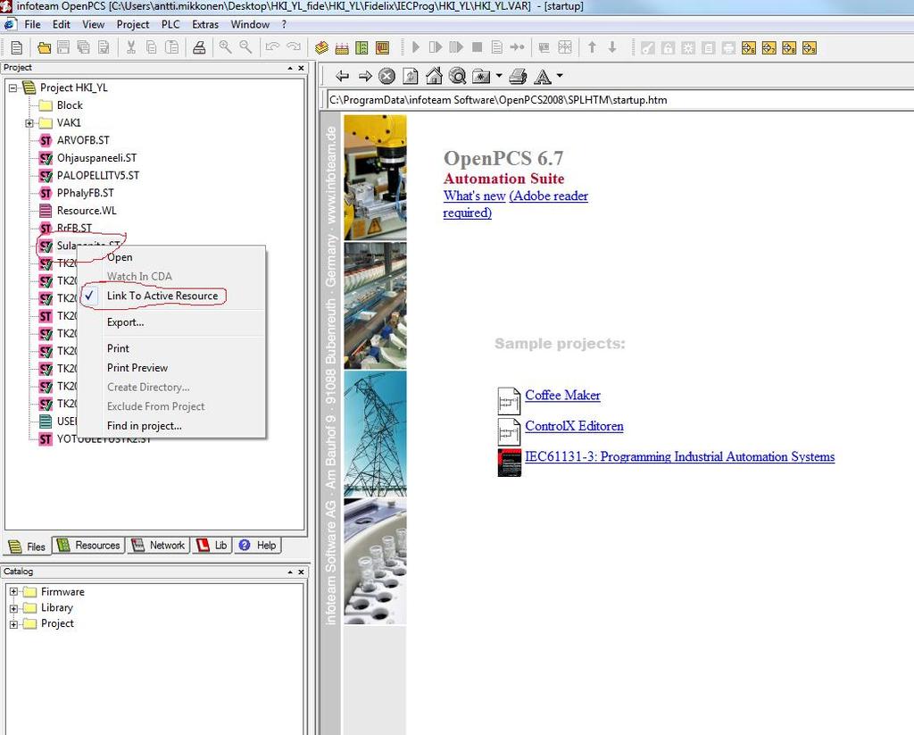914x735 pixels.
Task: Open the Favorites folder dropdown arrow
Action: pos(499,76)
